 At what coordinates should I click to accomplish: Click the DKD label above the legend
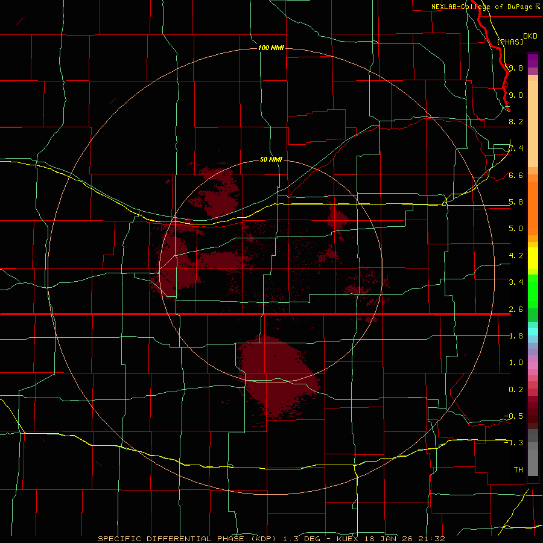pyautogui.click(x=530, y=36)
